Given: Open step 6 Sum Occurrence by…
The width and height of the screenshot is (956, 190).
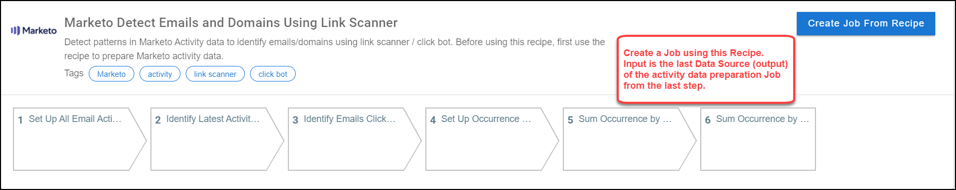Looking at the screenshot, I should click(758, 139).
